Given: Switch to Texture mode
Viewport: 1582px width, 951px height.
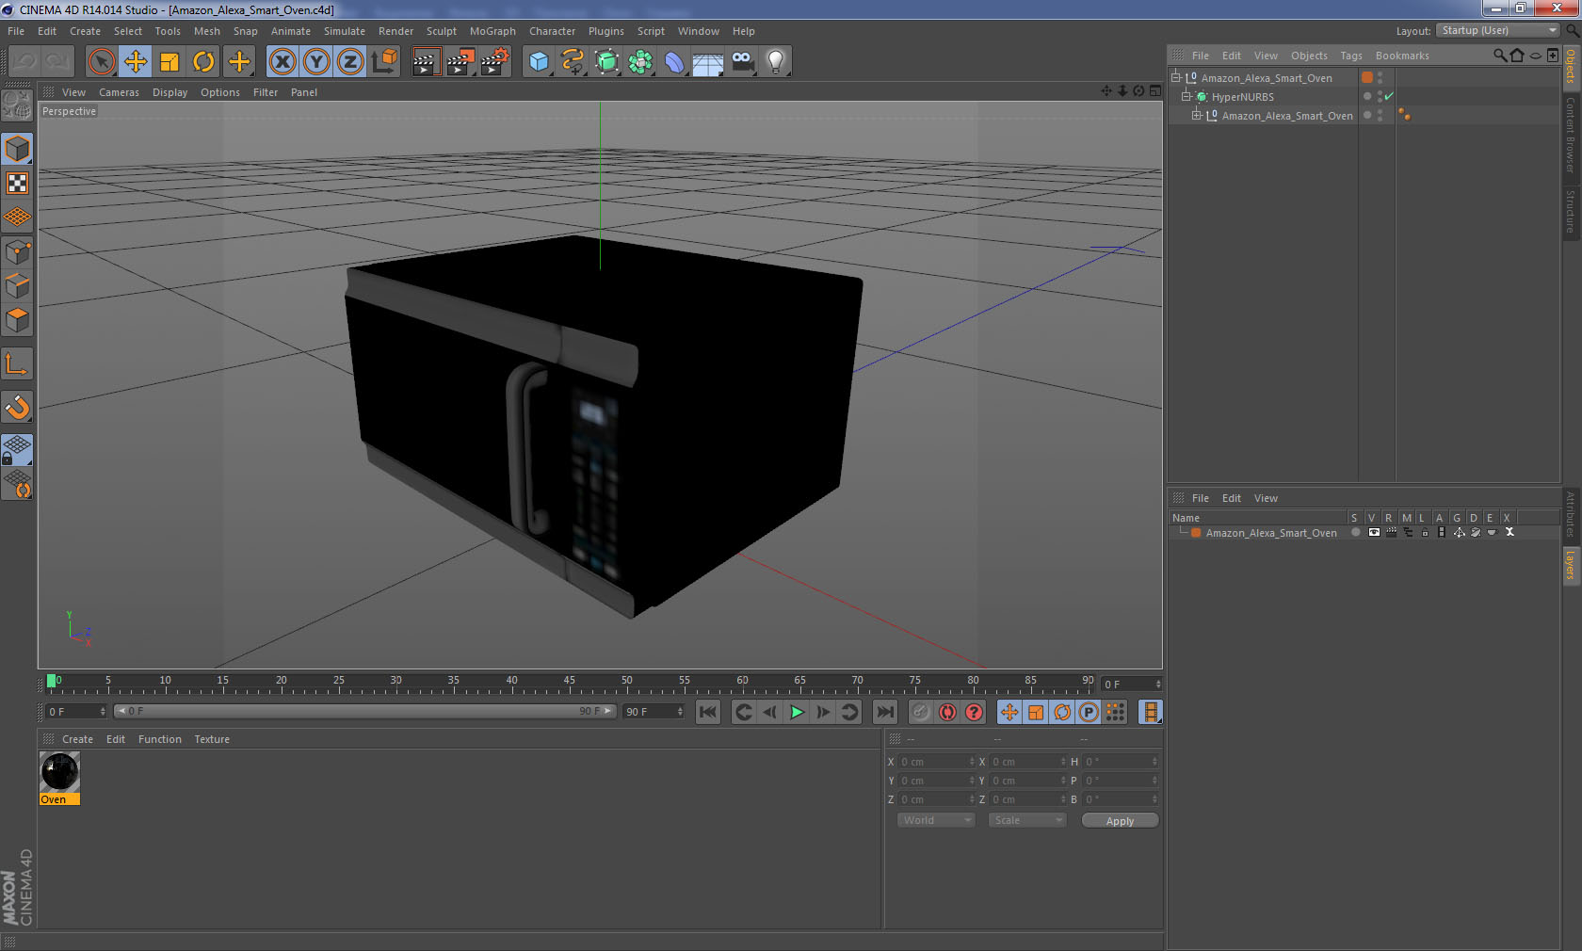Looking at the screenshot, I should (18, 184).
